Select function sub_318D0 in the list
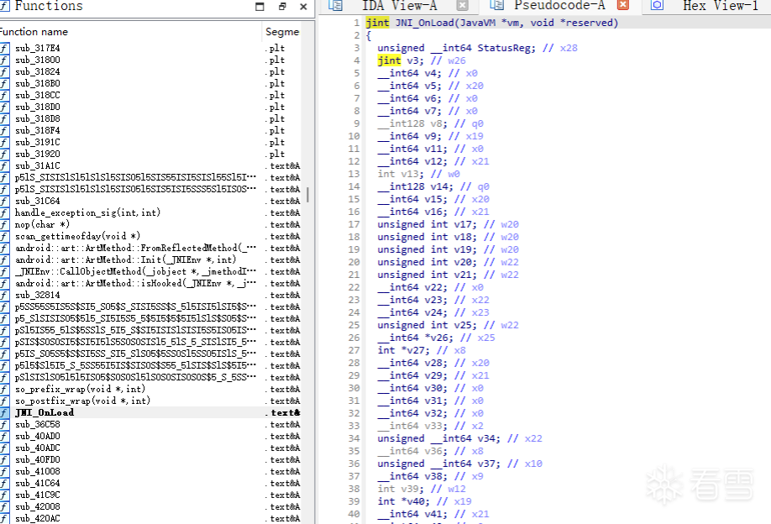The image size is (771, 524). 37,107
